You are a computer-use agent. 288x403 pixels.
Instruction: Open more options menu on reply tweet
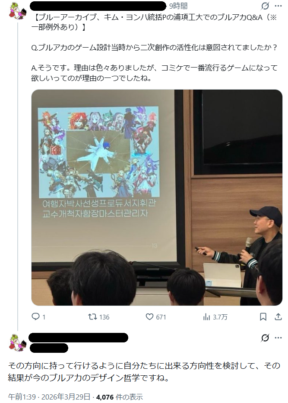pos(278,338)
